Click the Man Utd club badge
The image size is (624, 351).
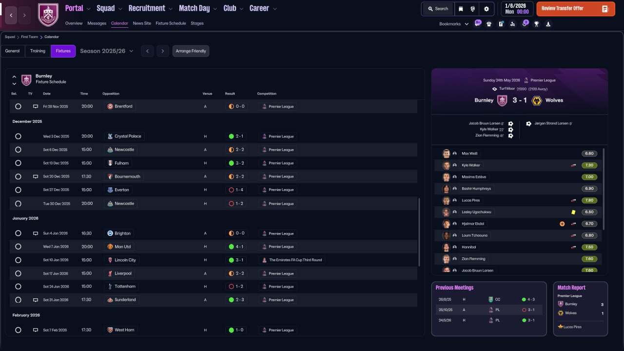[x=110, y=247]
